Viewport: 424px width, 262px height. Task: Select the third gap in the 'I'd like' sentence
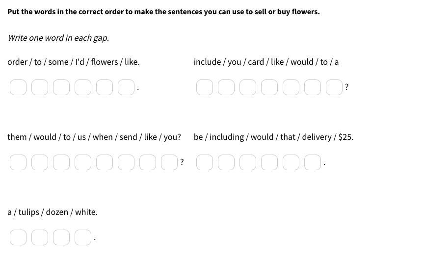pos(61,87)
